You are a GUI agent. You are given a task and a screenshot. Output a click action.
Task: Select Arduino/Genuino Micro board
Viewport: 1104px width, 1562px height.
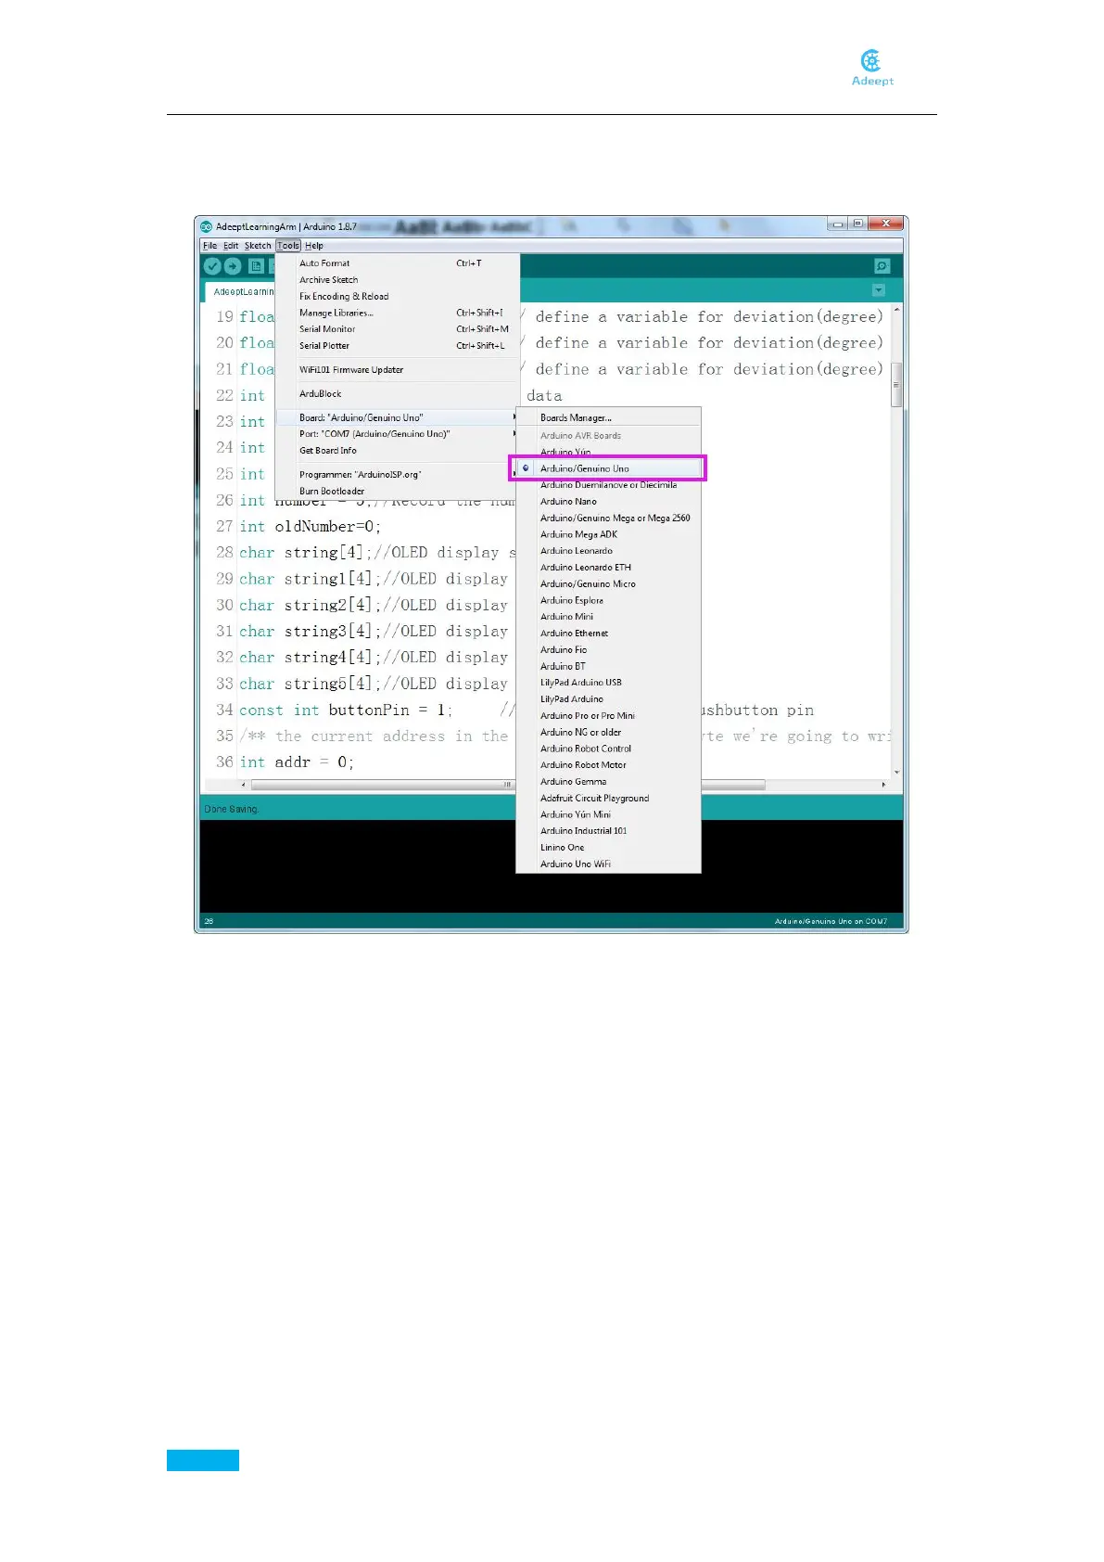[x=608, y=584]
